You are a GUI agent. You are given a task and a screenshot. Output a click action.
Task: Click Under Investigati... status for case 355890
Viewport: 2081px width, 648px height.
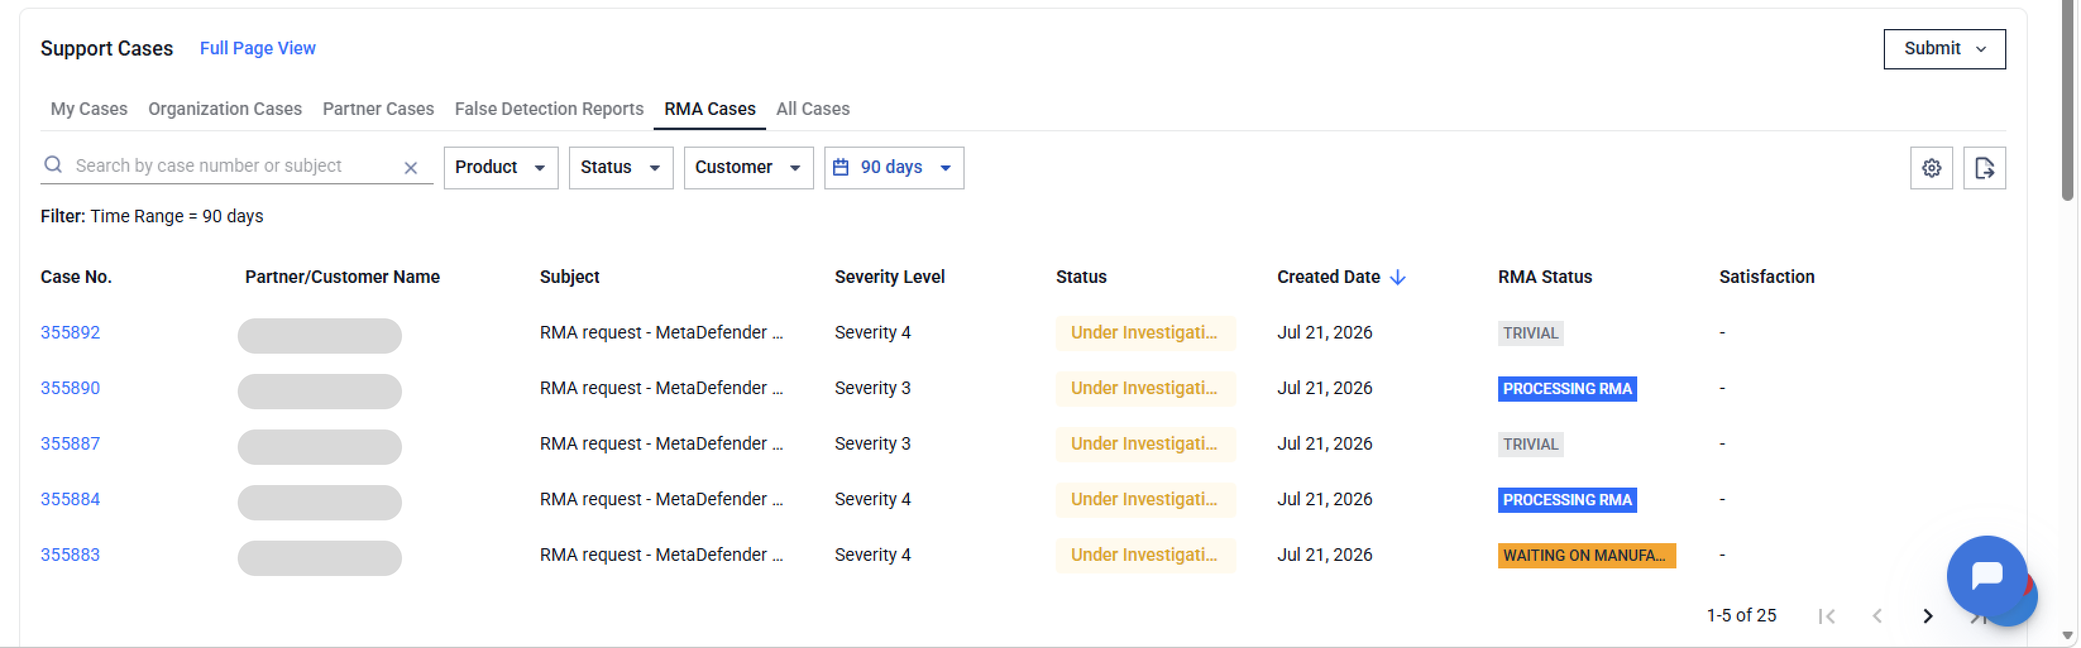(x=1145, y=388)
